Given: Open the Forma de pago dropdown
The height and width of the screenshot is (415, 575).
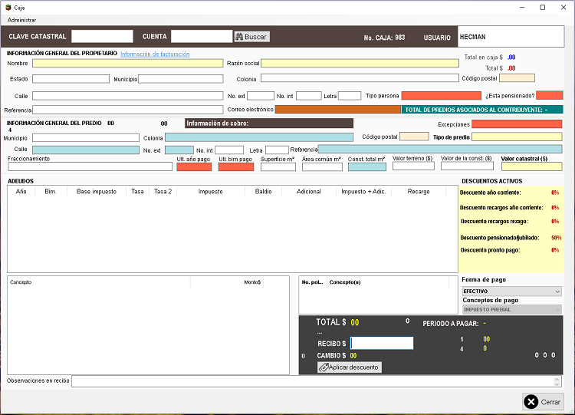Looking at the screenshot, I should point(511,291).
